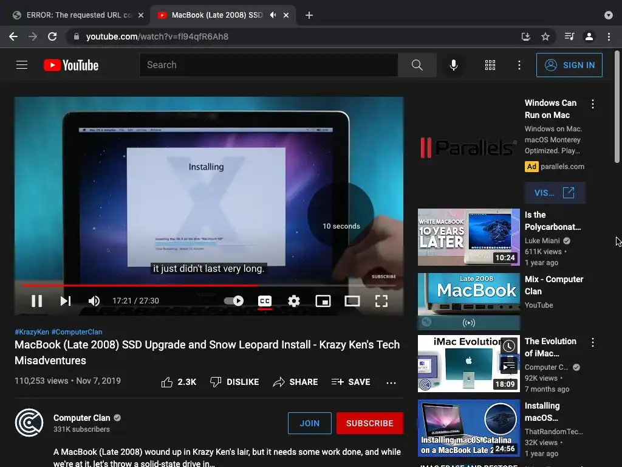Switch to the ERROR requested URL tab
Screen dimensions: 622x467
(x=78, y=15)
